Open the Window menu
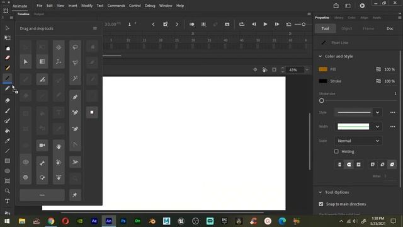The width and height of the screenshot is (403, 227). [x=166, y=6]
